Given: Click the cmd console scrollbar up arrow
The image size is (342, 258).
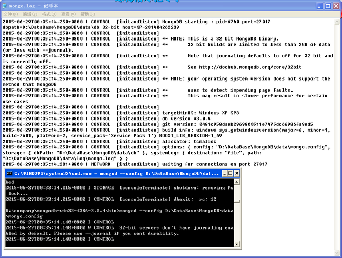Looking at the screenshot, I should [x=237, y=182].
